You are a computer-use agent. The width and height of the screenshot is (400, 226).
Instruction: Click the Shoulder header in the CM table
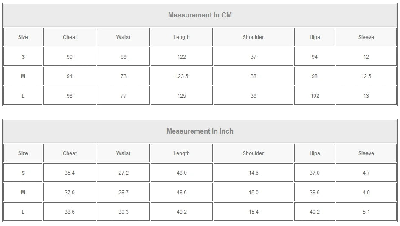253,37
